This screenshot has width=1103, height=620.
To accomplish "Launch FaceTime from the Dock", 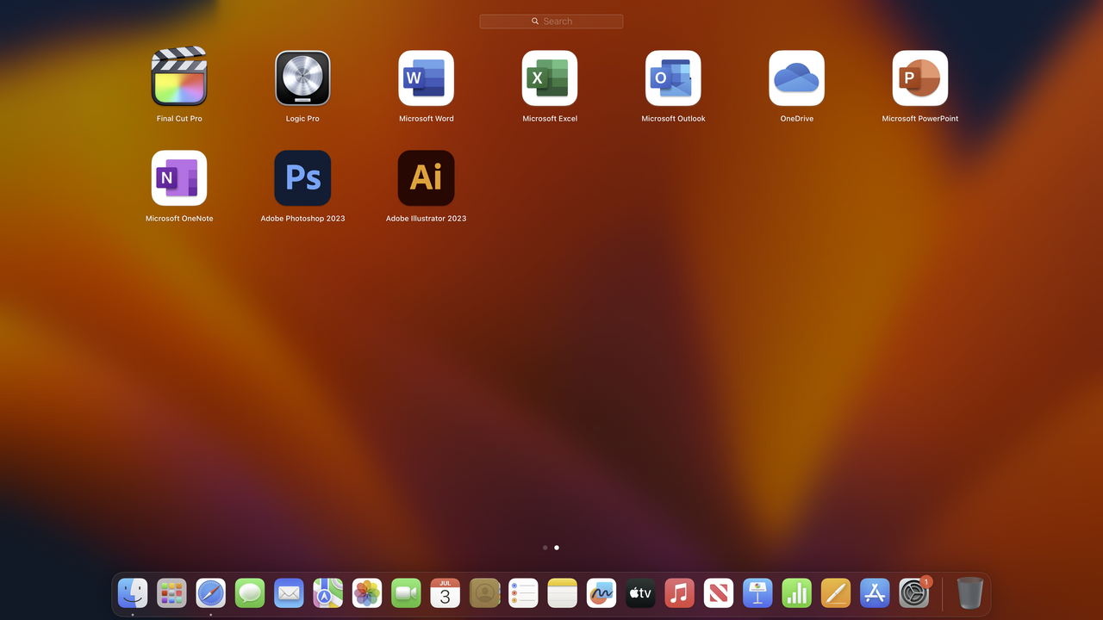I will click(x=406, y=593).
